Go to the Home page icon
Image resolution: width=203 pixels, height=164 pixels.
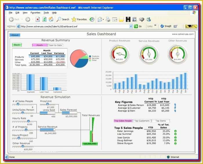(51, 19)
